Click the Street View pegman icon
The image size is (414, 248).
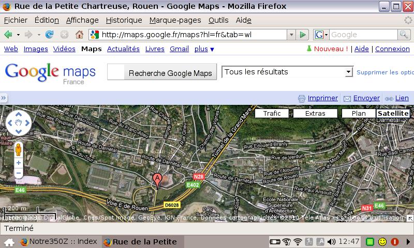coord(19,150)
